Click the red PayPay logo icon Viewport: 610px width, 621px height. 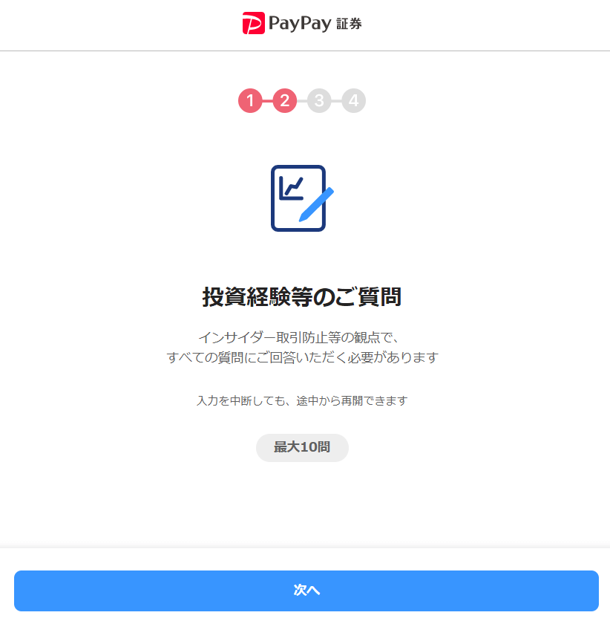coord(254,23)
